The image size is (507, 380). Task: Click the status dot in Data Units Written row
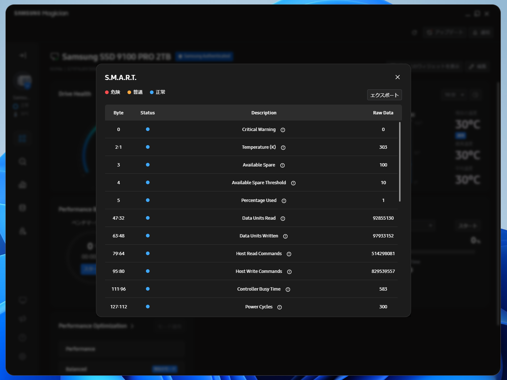pos(148,236)
